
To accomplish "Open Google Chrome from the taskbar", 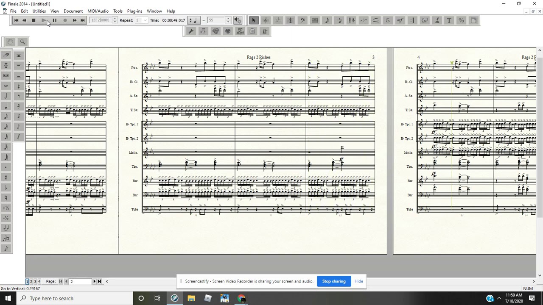I will click(x=241, y=298).
